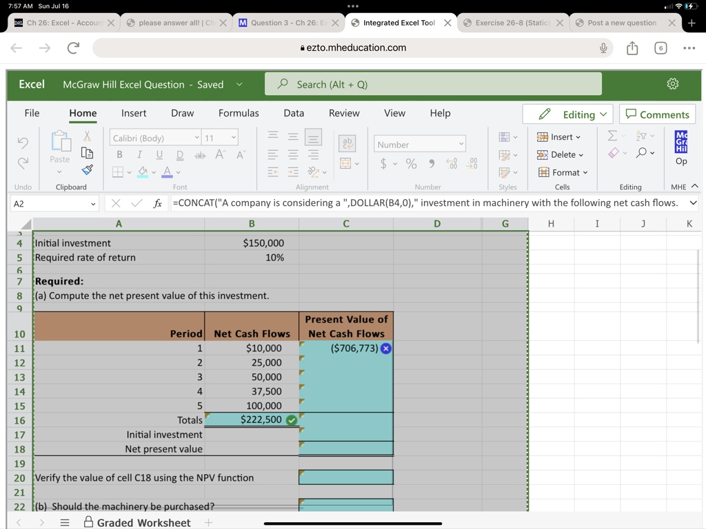This screenshot has height=529, width=706.
Task: Click the Merge cells icon
Action: pos(346,163)
